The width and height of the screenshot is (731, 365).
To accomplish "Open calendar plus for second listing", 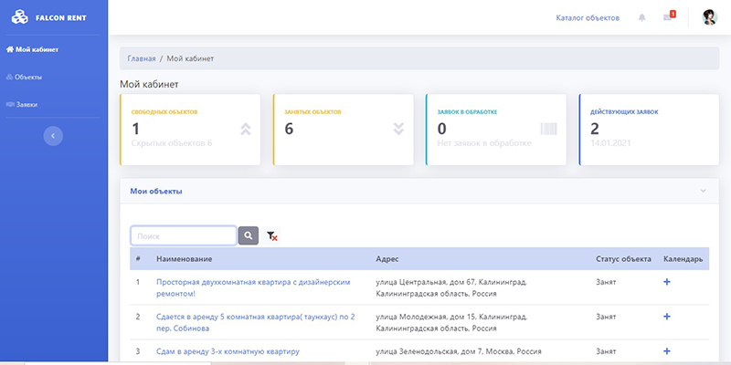I will (x=667, y=316).
